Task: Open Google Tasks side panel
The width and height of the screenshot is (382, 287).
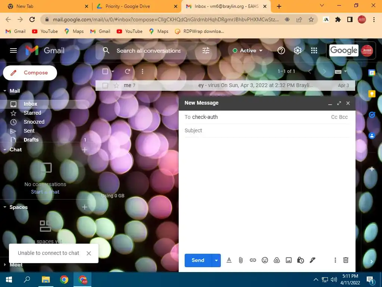Action: click(x=372, y=114)
